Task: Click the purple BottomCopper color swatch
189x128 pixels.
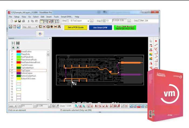Action: coord(19,73)
